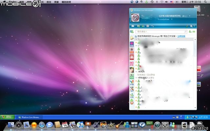Click the magnifier icon in contact search box

click(185, 32)
